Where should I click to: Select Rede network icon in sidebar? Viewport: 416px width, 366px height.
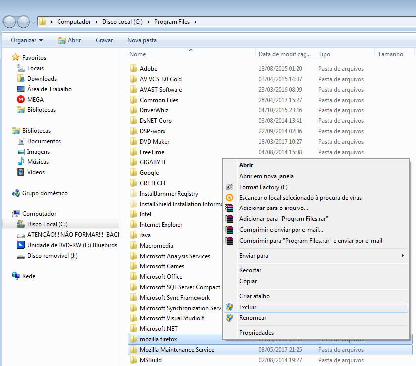[x=16, y=276]
